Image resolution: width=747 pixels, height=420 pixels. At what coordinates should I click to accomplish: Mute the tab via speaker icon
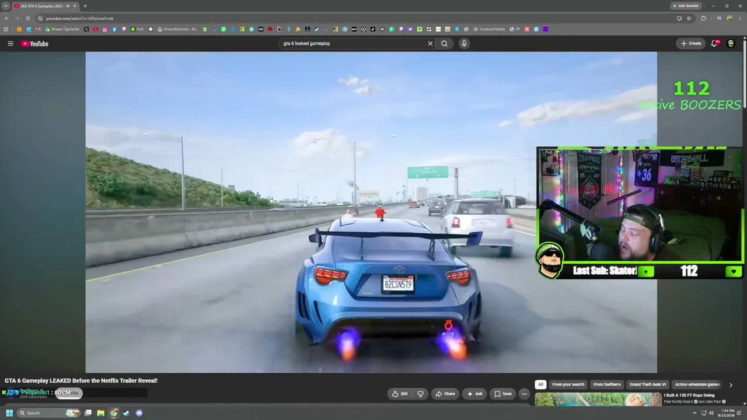[x=68, y=6]
